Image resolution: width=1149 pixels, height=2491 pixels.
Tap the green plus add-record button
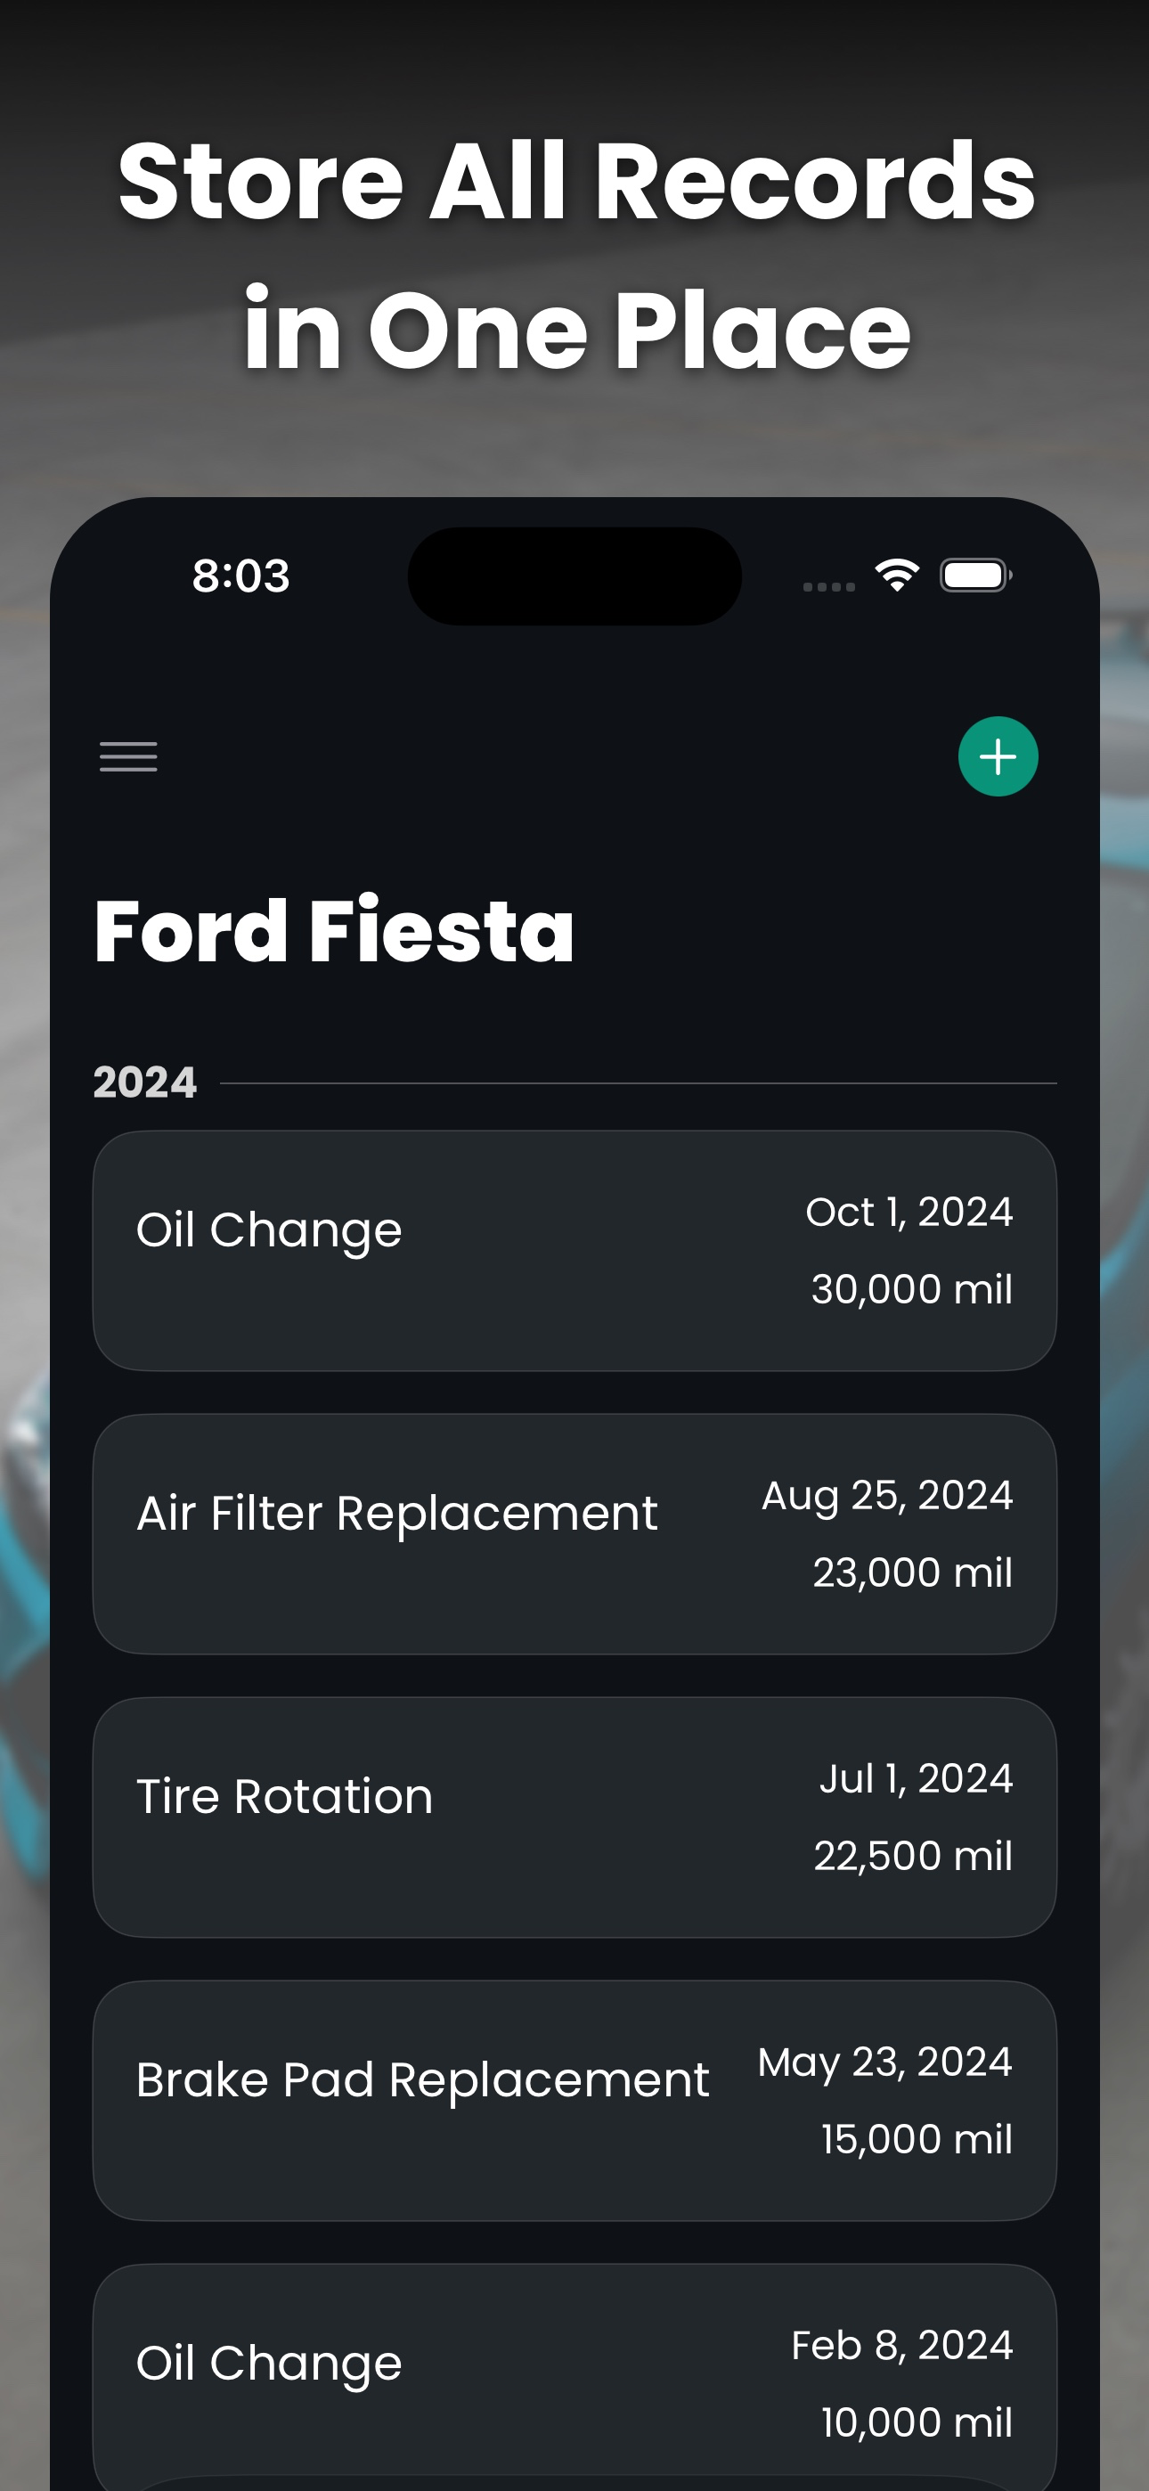coord(998,756)
